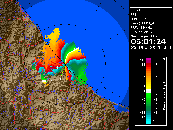Viewport: 173px width, 130px height.
Task: Click the timestamp '05:01:24'
Action: coord(148,41)
